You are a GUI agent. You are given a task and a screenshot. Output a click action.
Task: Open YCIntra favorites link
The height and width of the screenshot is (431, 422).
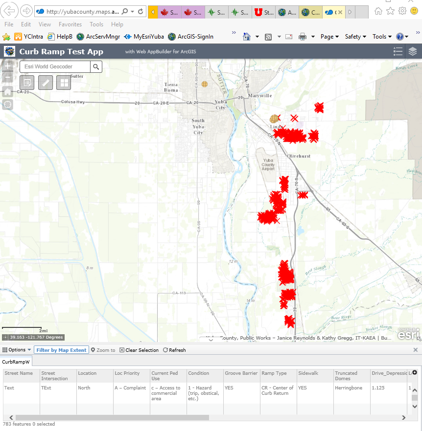(x=29, y=37)
